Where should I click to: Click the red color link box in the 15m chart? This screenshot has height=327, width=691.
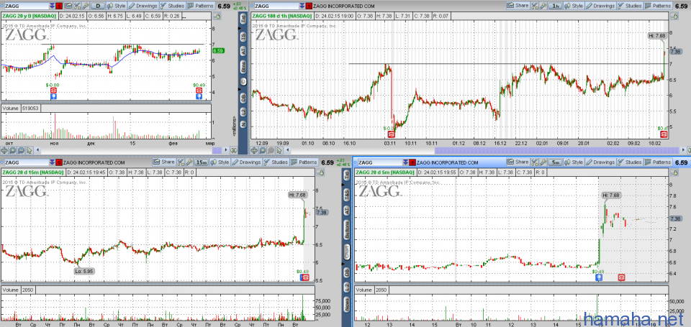point(59,162)
